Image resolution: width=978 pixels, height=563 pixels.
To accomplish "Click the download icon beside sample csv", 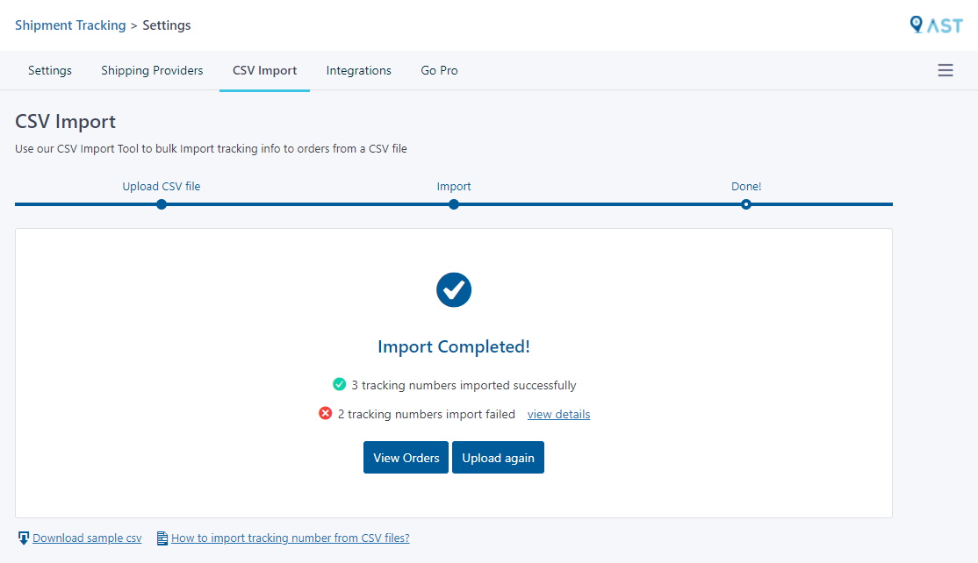I will tap(24, 538).
